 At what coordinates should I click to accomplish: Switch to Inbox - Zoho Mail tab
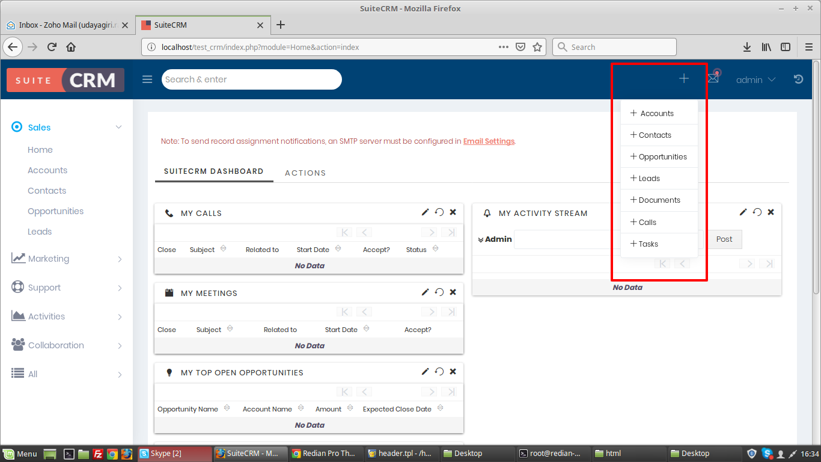click(x=67, y=25)
